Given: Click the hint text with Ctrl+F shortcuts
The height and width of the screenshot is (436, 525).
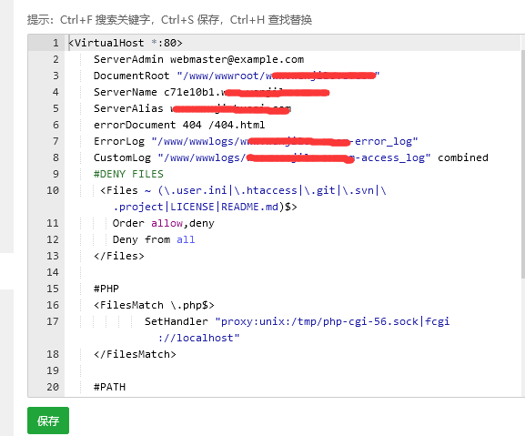Looking at the screenshot, I should click(169, 20).
